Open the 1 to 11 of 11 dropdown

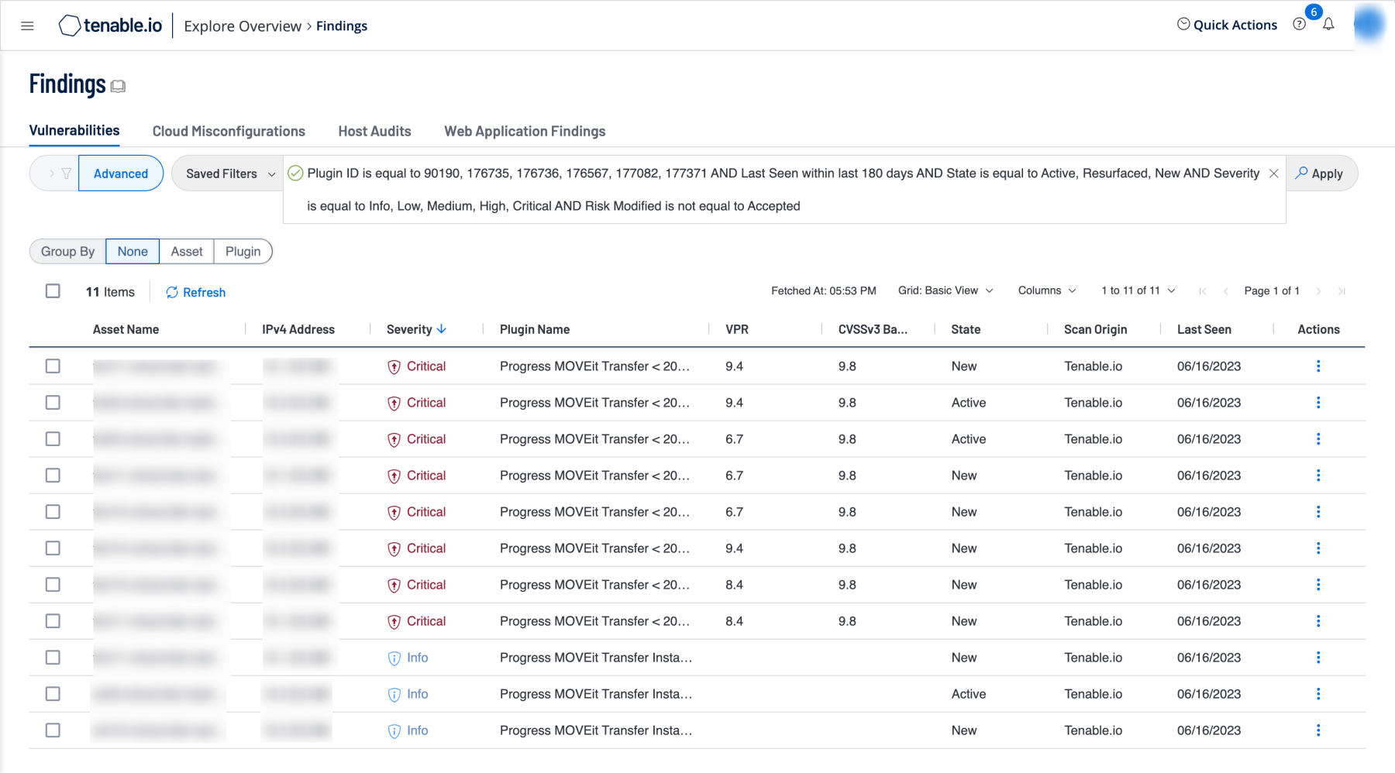click(1138, 290)
